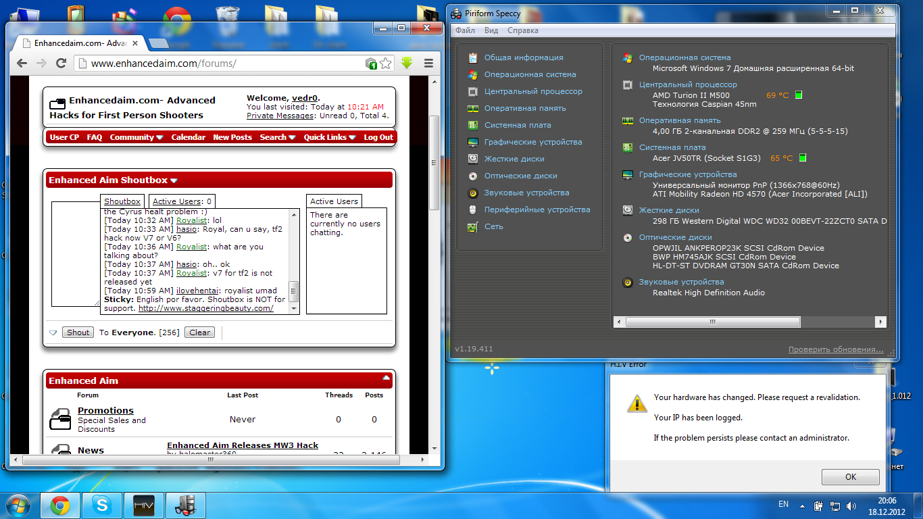The image size is (923, 519).
Task: Click the HIV app taskbar icon
Action: [x=143, y=505]
